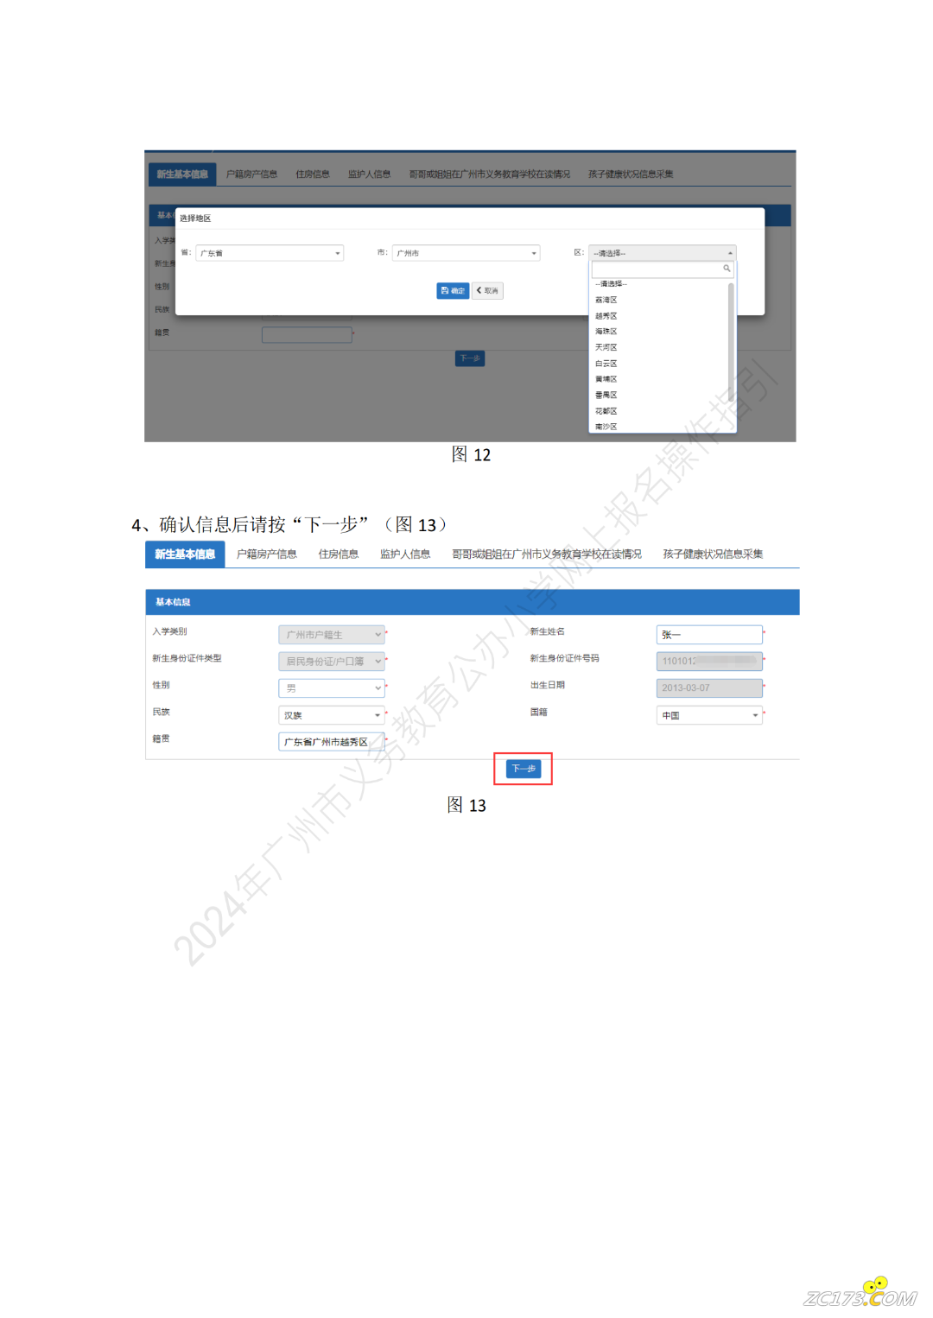Open 孩子健康状况信息采集 tab in Figure 12
The height and width of the screenshot is (1318, 933).
click(x=631, y=174)
